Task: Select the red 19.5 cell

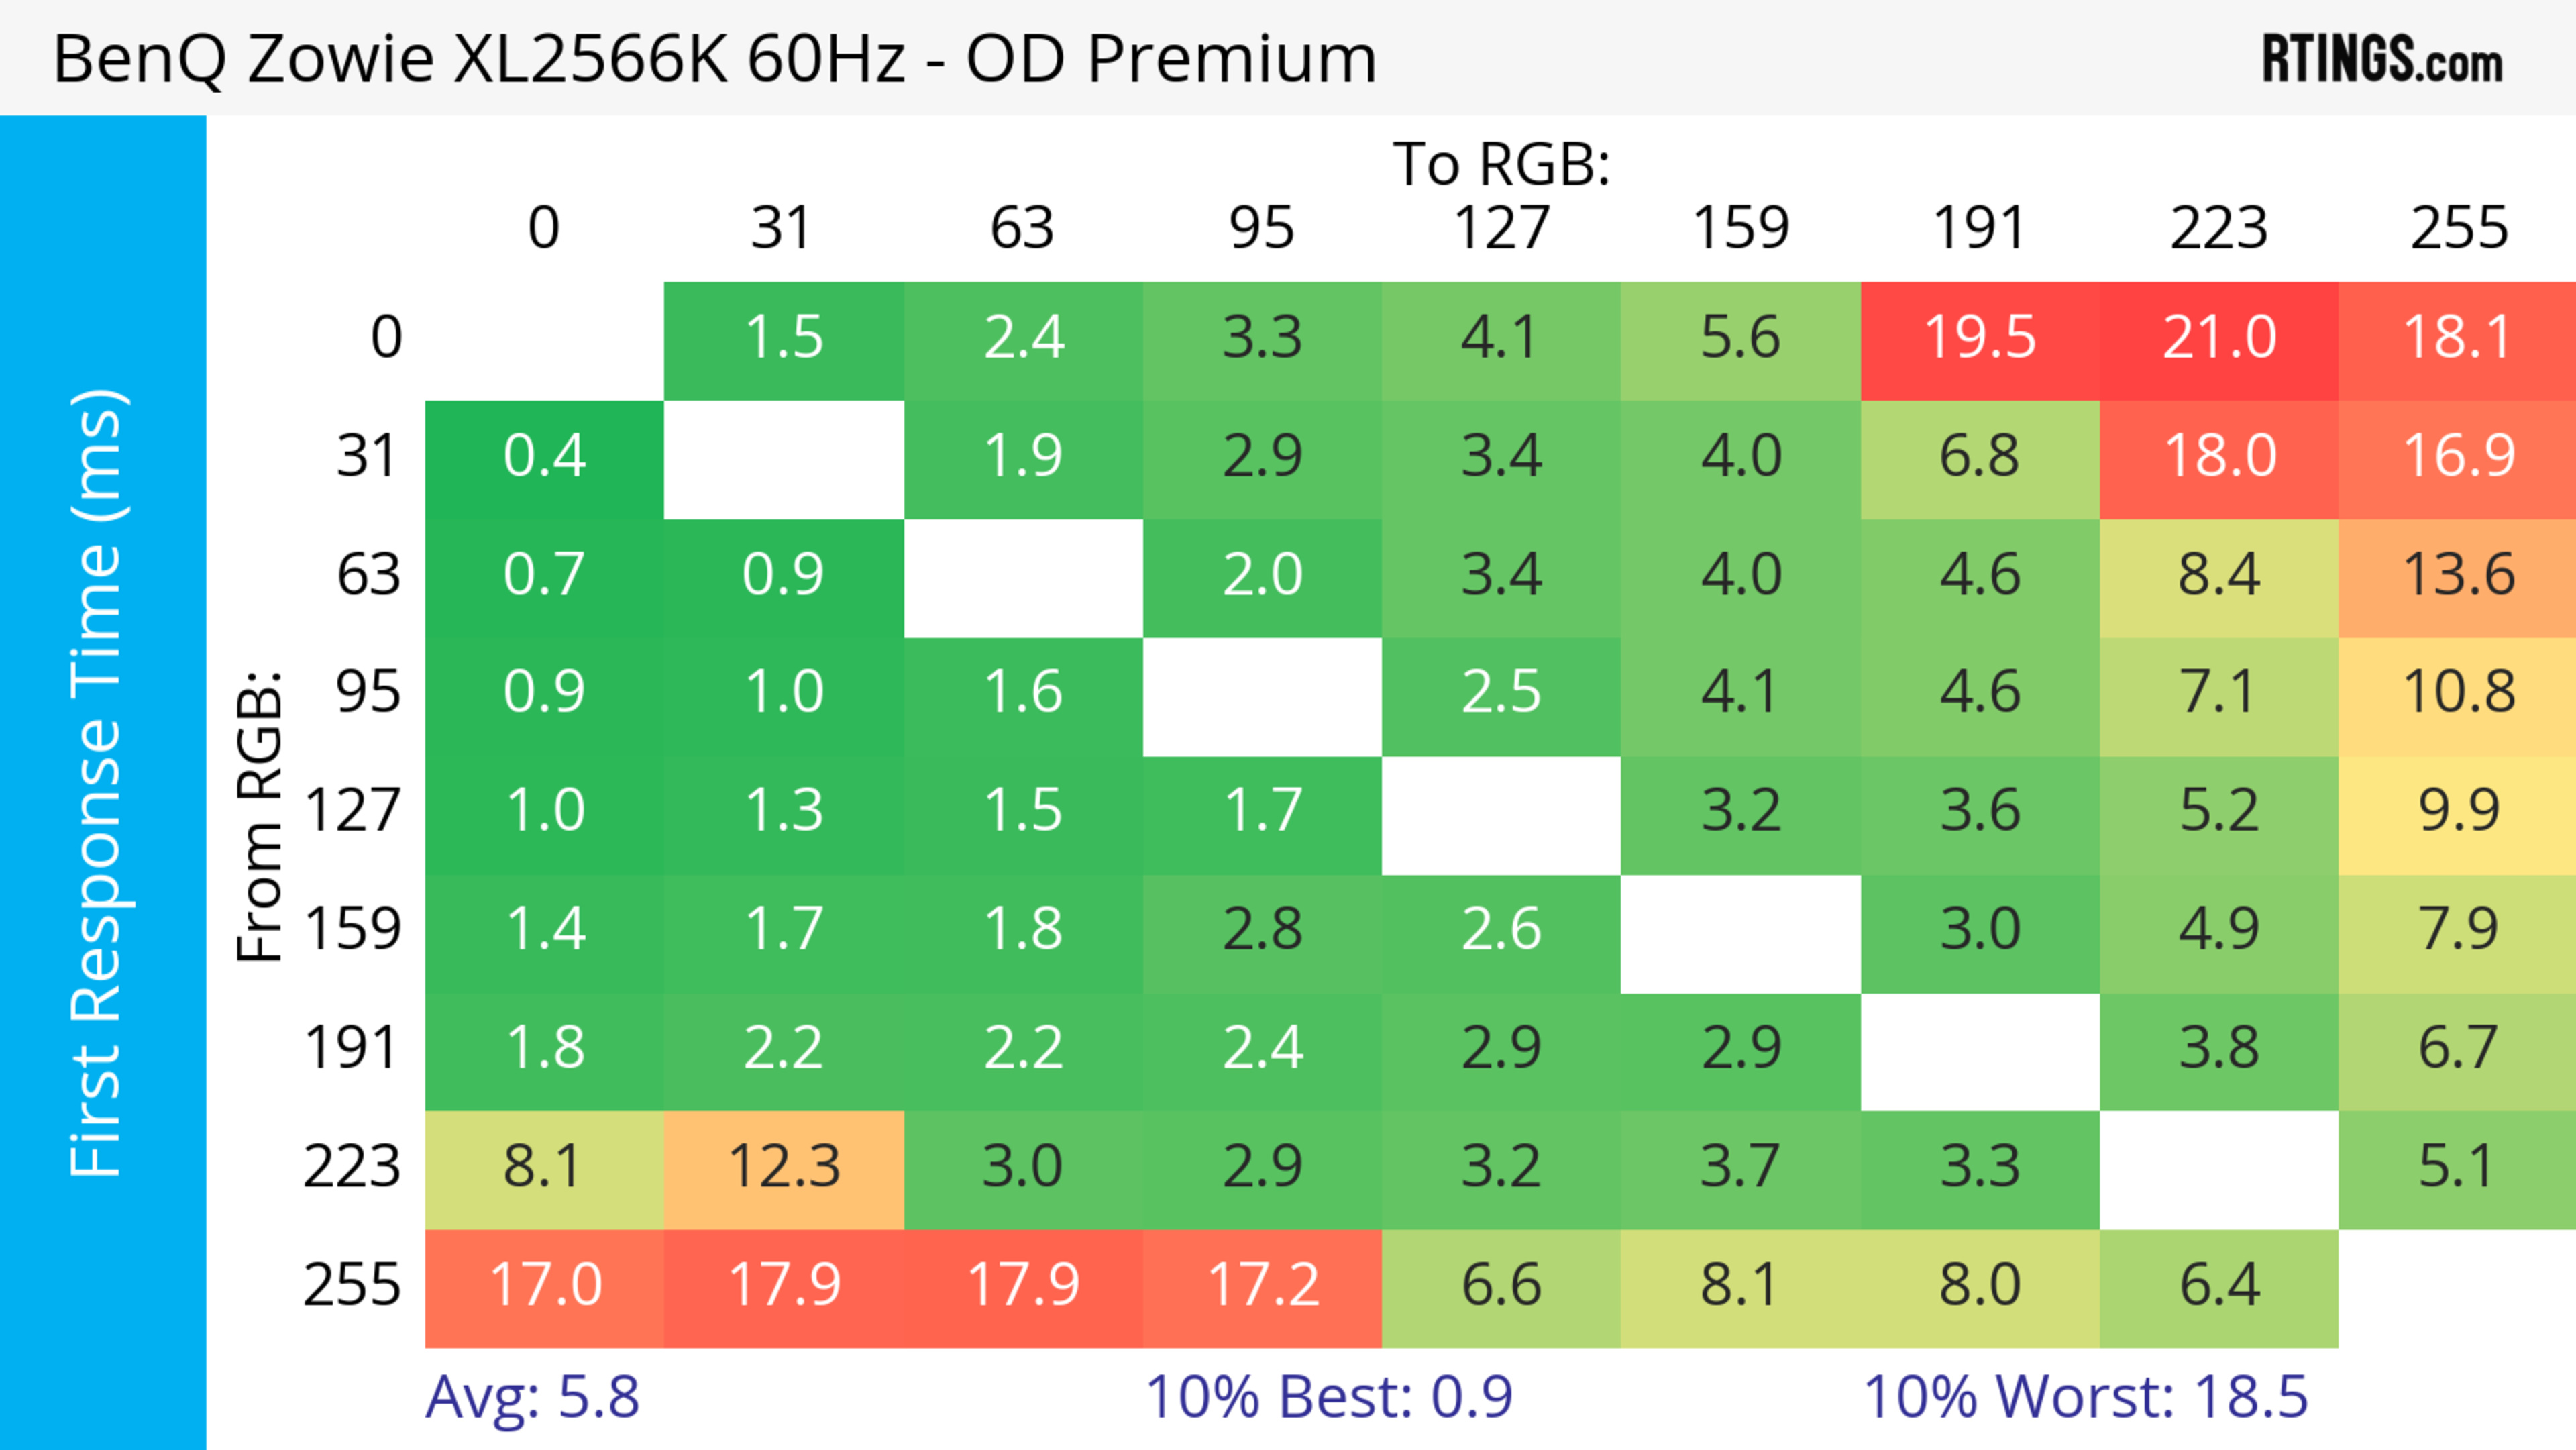Action: [1980, 338]
